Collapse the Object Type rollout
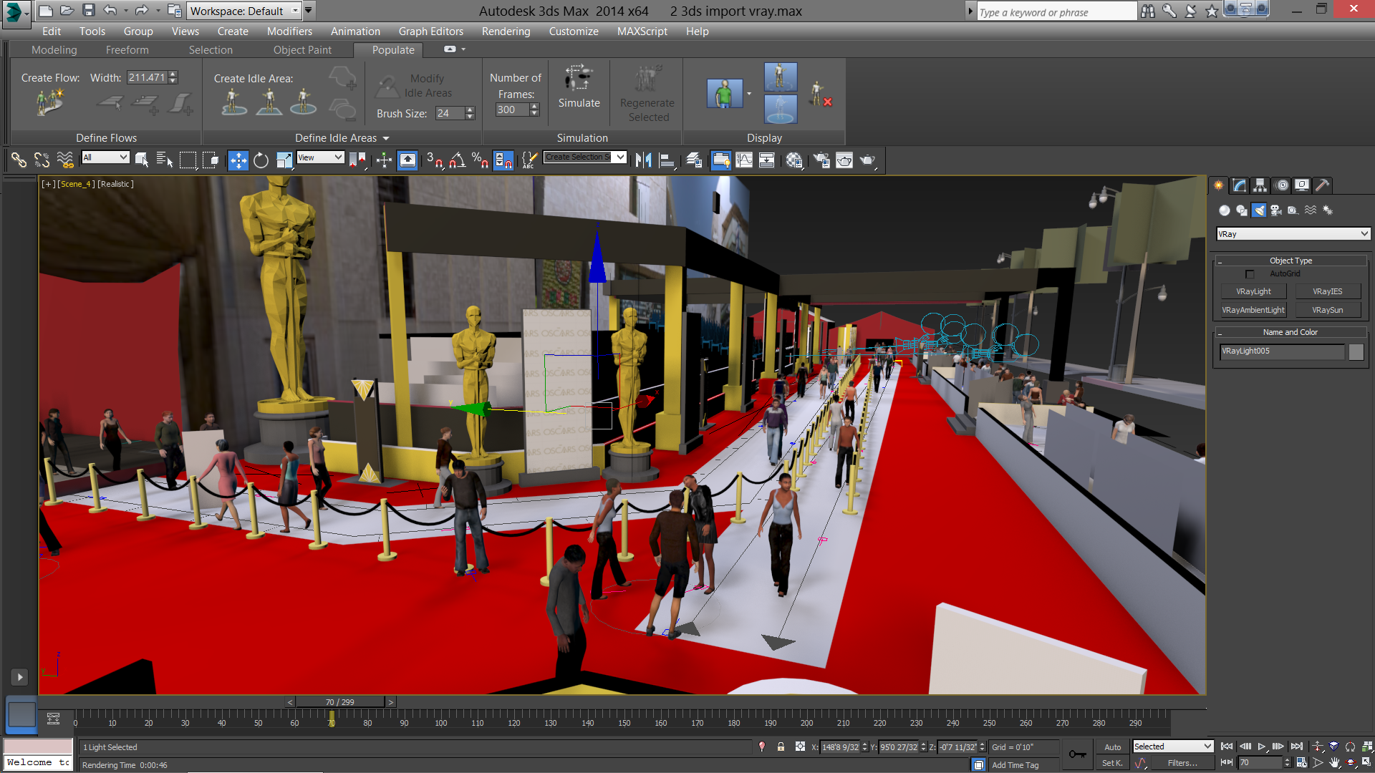Screen dimensions: 1375x773 (1290, 261)
